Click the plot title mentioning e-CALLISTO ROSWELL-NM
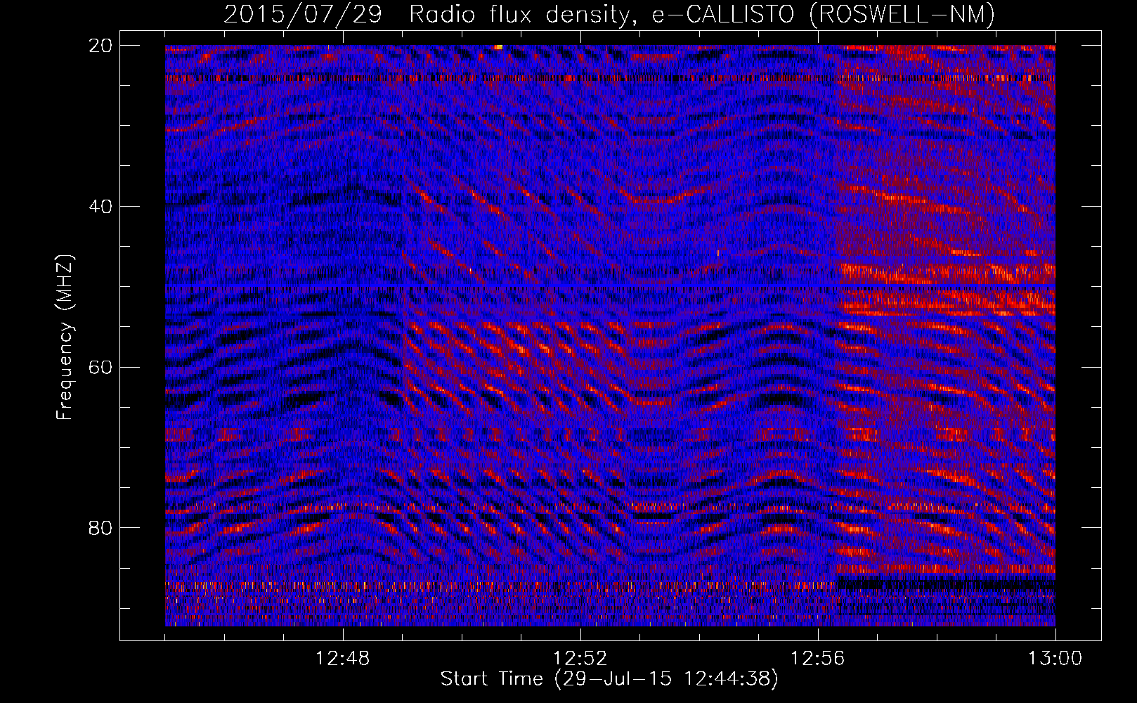Viewport: 1137px width, 703px height. pos(609,14)
